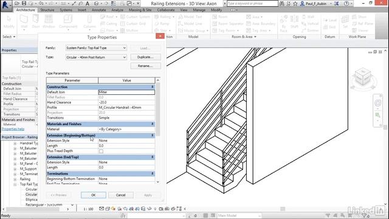Click the search keyword input field

pyautogui.click(x=252, y=4)
